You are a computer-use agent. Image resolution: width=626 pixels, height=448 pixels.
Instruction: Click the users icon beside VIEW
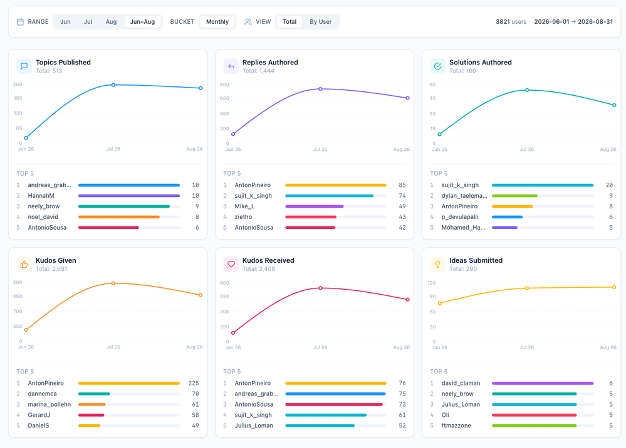pyautogui.click(x=248, y=22)
